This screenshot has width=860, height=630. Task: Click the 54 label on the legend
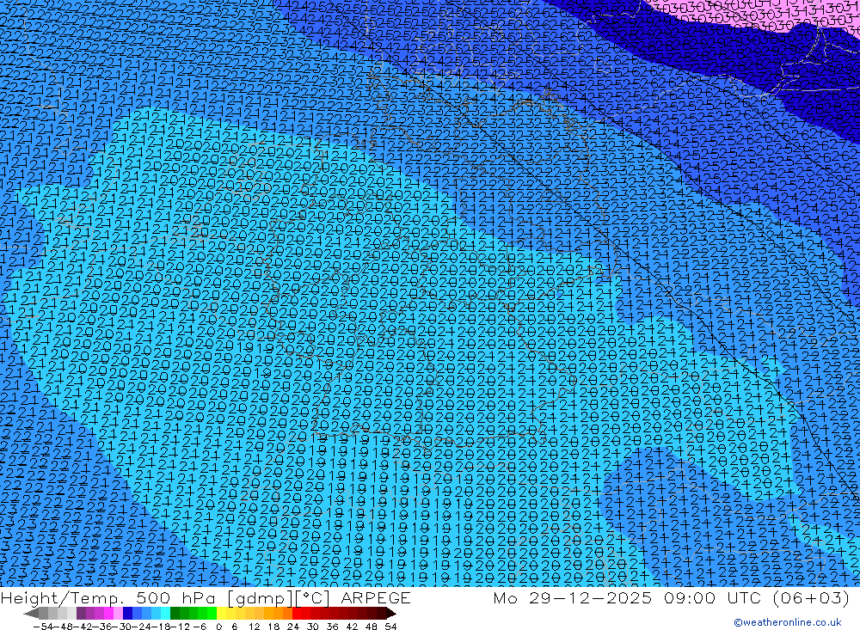click(x=390, y=627)
